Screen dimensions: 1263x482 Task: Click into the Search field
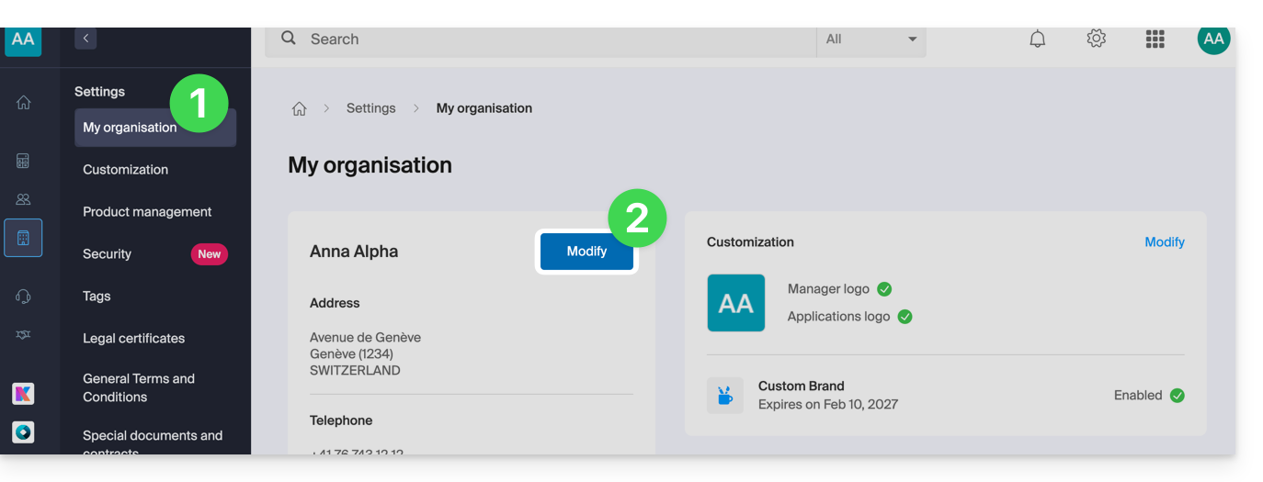(552, 39)
